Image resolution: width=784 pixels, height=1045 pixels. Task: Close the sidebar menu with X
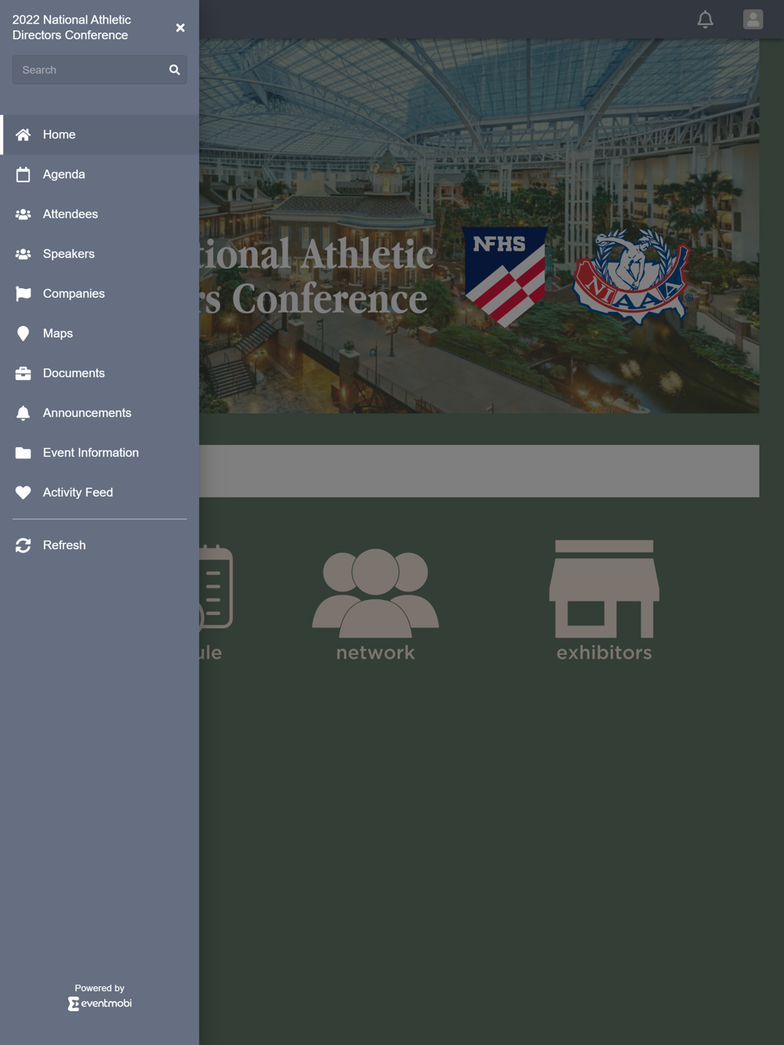[180, 27]
